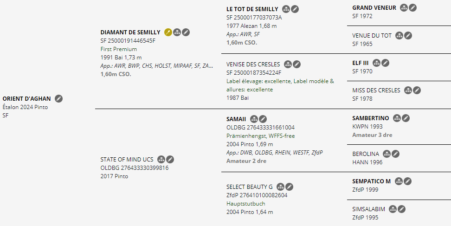Click the edit pencil icon beside ORIENT D'AGHAN
Image resolution: width=451 pixels, height=226 pixels.
(58, 99)
